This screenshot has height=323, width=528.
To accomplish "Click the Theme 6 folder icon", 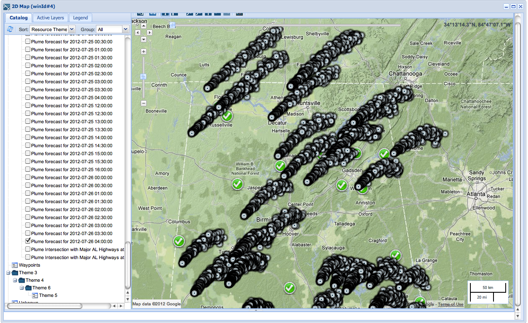I will coord(29,288).
